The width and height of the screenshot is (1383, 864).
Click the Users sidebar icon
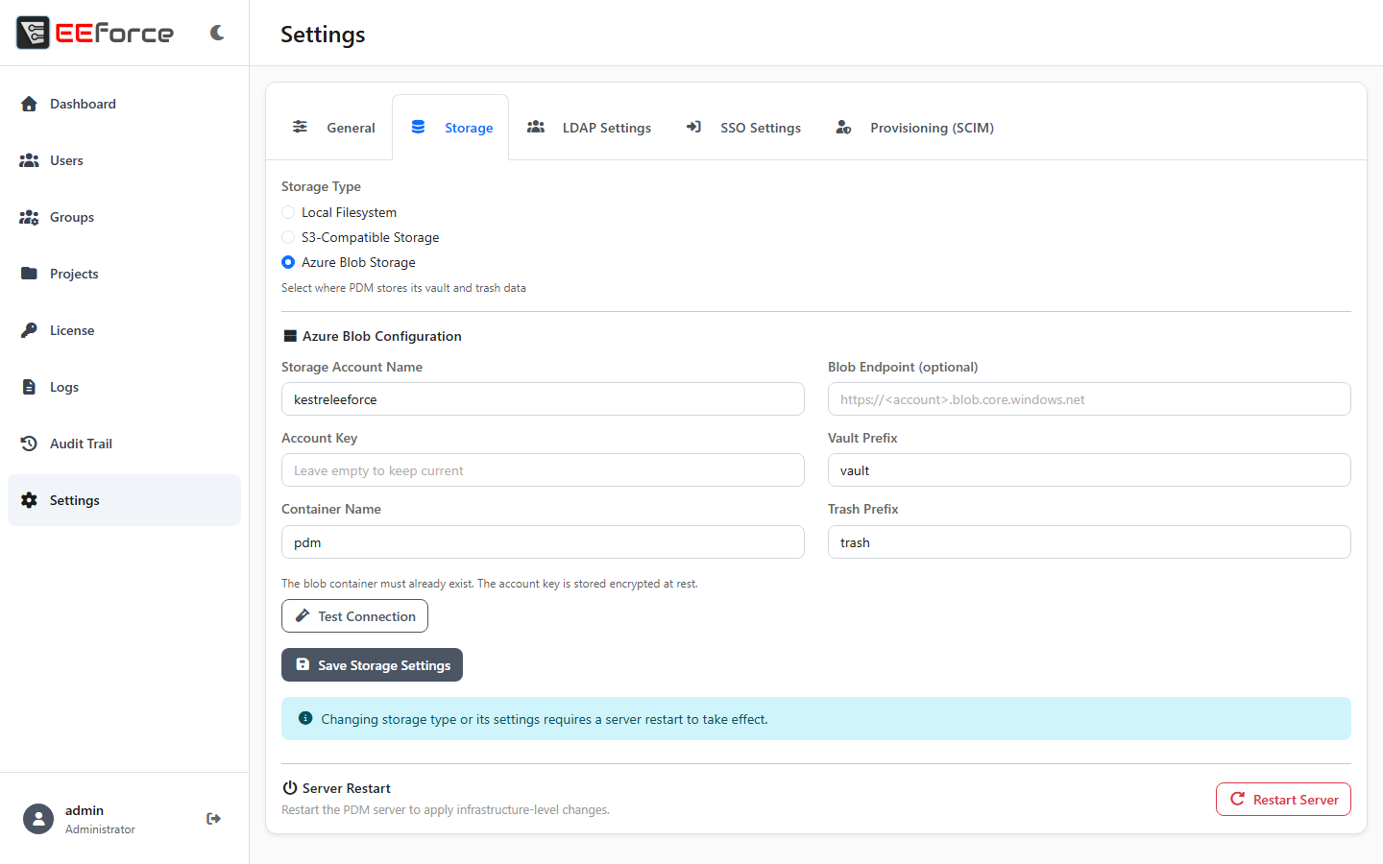coord(29,160)
